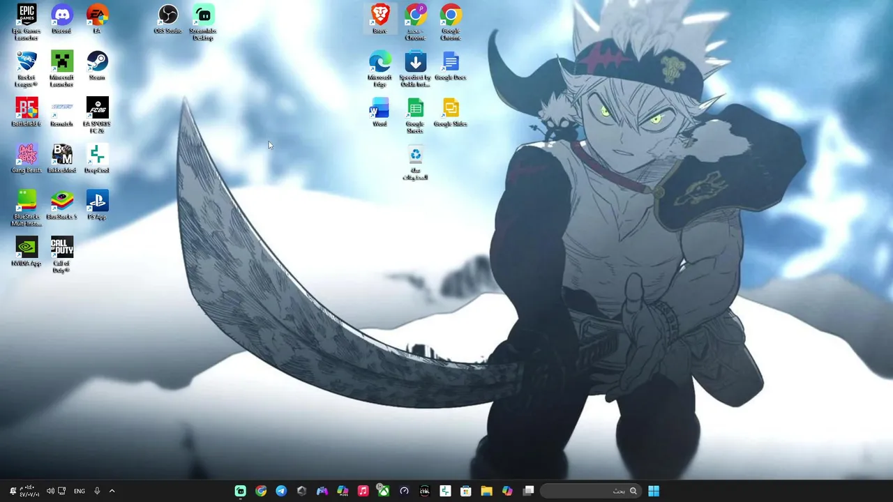The height and width of the screenshot is (502, 893).
Task: Click the dark hexagon taskbar icon
Action: pos(301,491)
